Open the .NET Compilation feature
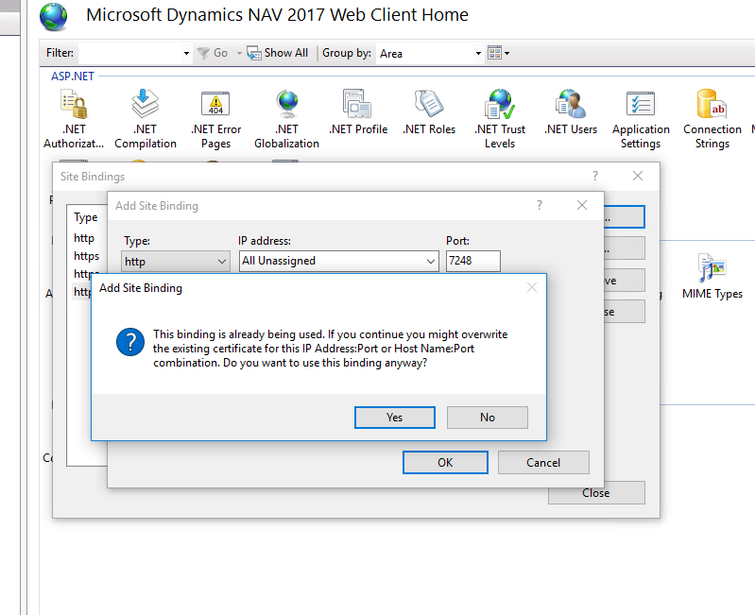 (x=145, y=118)
